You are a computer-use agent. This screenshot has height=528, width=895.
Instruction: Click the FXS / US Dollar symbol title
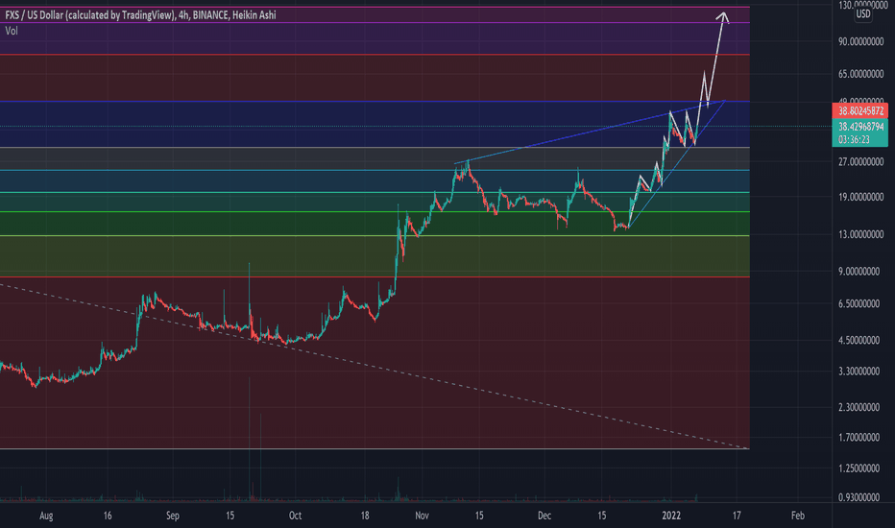[33, 14]
